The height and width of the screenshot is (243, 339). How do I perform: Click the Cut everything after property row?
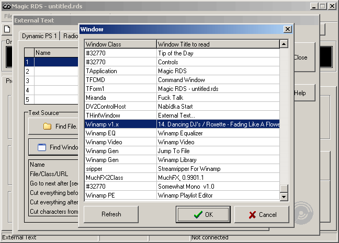point(54,202)
